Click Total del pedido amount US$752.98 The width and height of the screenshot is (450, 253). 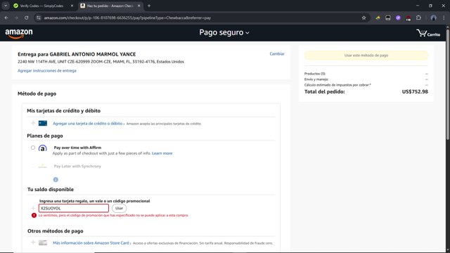[415, 92]
